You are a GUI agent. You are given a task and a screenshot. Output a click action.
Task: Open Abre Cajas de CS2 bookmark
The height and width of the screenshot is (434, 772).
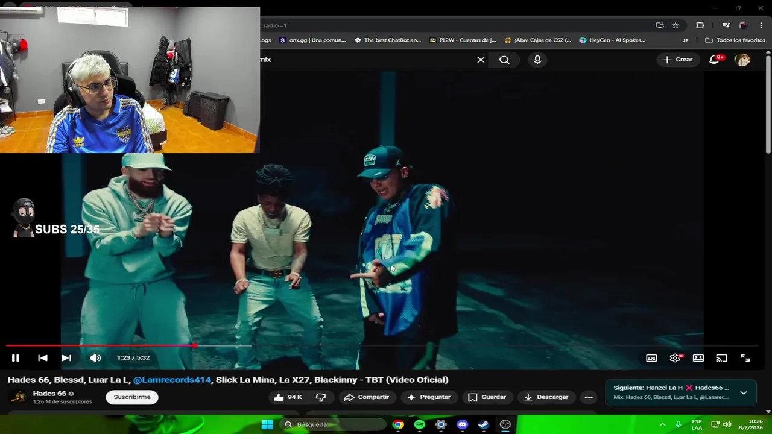coord(537,40)
